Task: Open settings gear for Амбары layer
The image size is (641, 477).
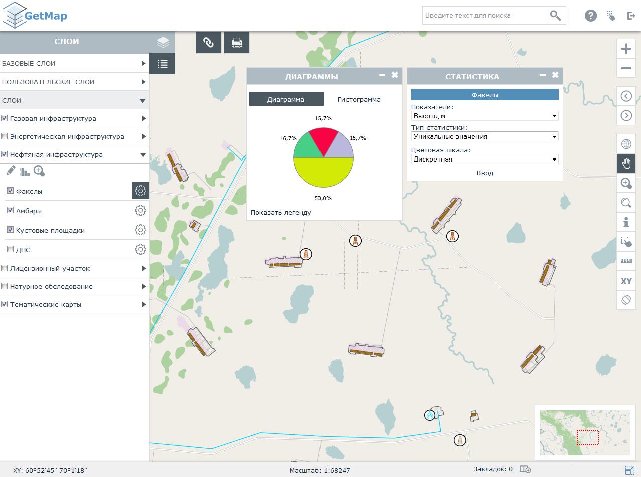Action: click(140, 211)
